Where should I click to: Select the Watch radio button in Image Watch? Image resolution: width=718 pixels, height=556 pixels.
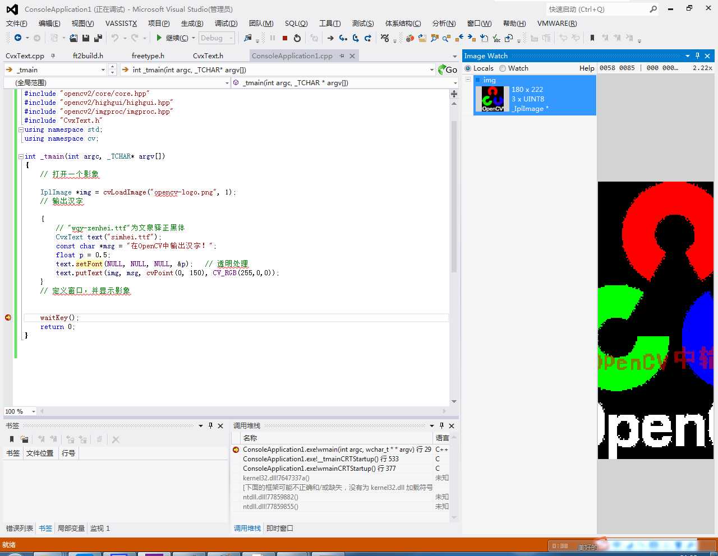point(503,68)
